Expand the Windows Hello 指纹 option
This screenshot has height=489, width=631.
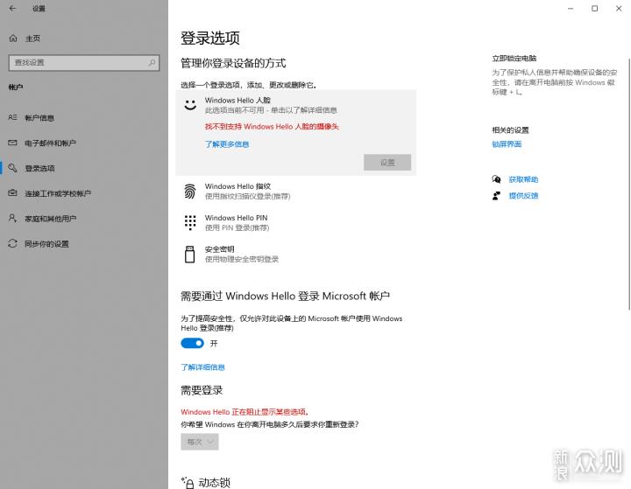pos(296,192)
